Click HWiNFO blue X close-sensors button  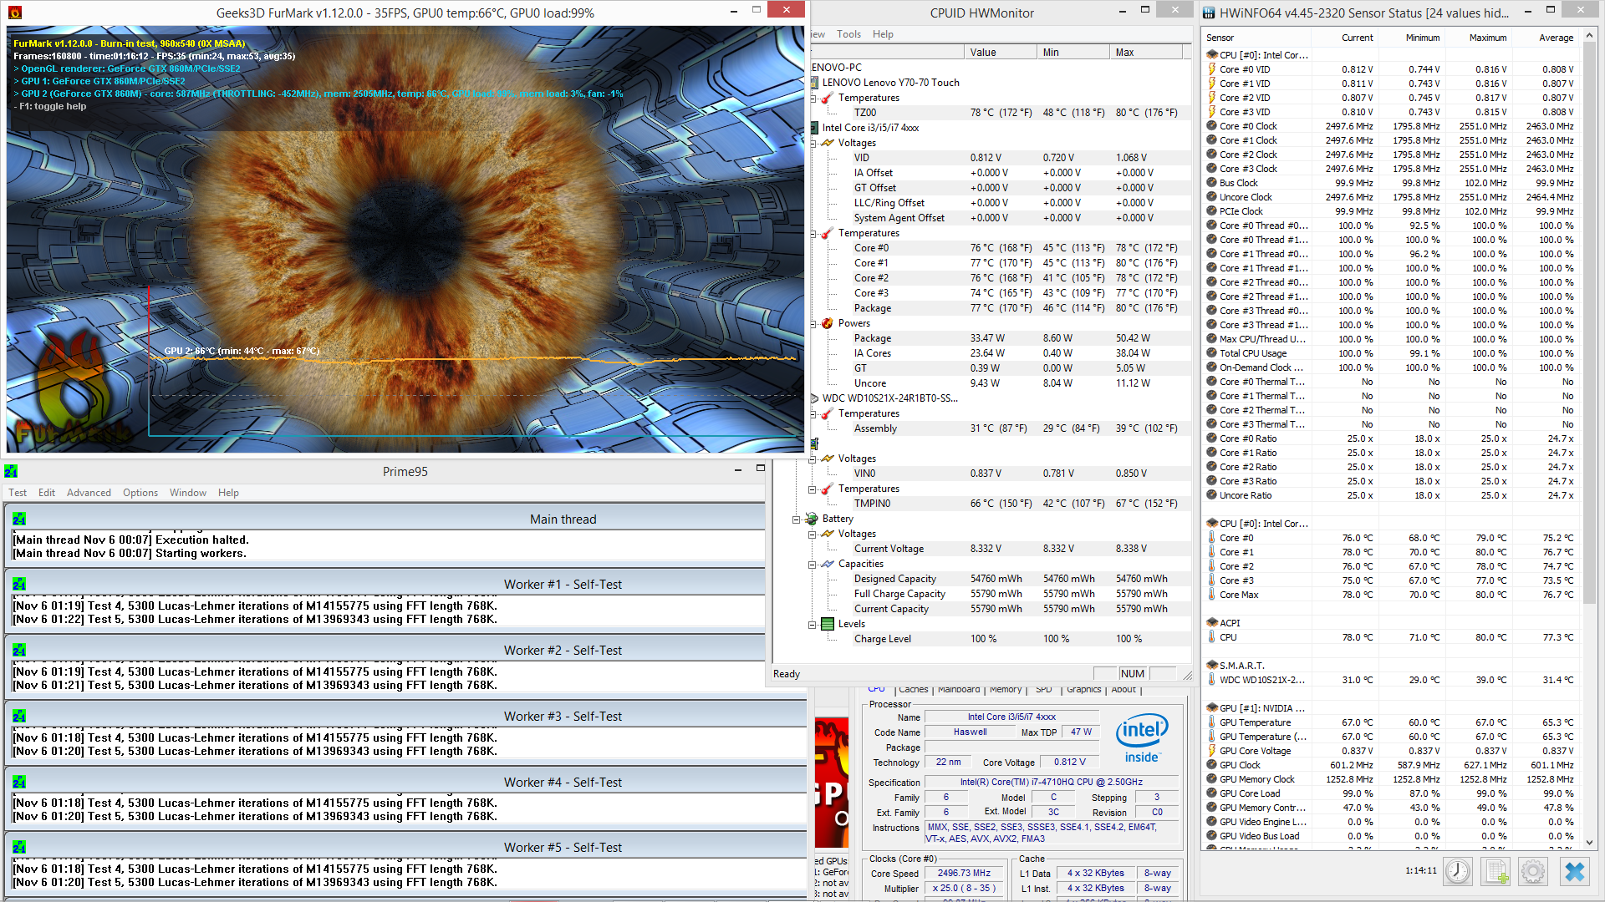pos(1575,871)
